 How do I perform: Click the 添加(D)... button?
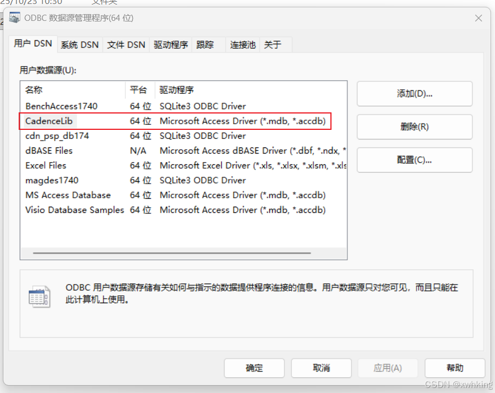point(415,94)
